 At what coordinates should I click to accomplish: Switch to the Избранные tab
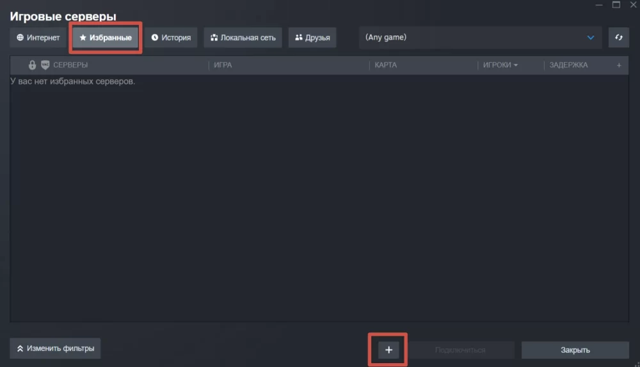[106, 38]
